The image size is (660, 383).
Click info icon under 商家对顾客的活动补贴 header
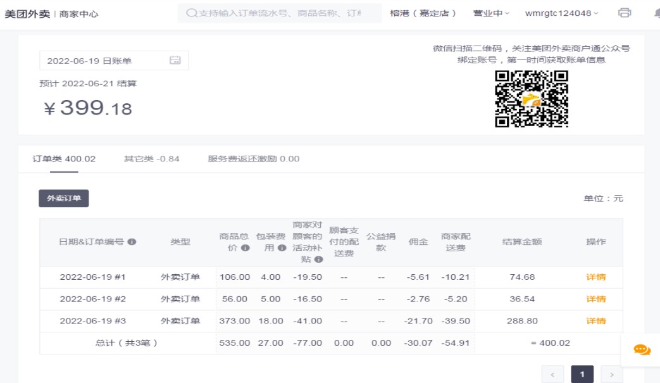[x=318, y=259]
